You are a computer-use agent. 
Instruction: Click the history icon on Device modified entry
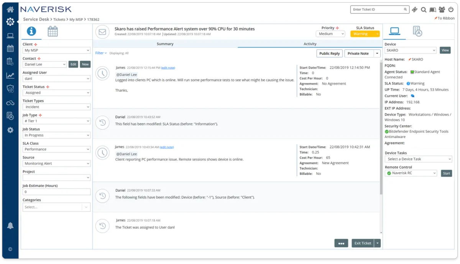(x=102, y=196)
